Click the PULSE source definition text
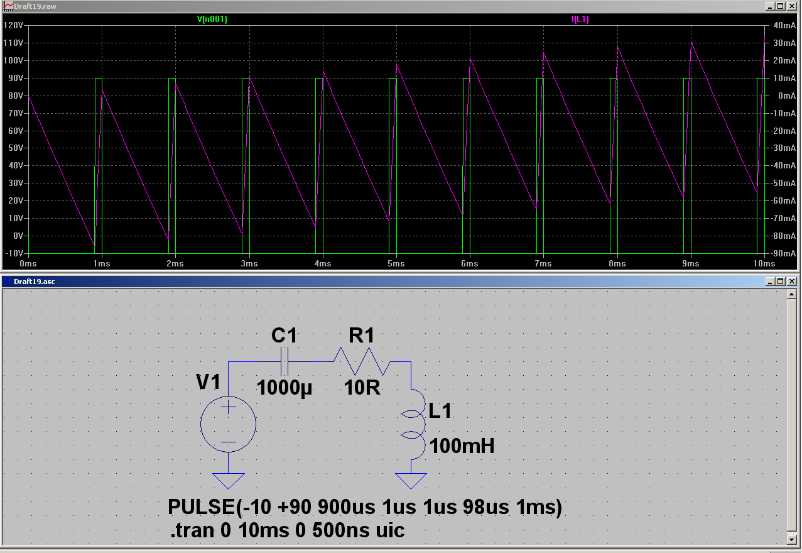 (365, 507)
